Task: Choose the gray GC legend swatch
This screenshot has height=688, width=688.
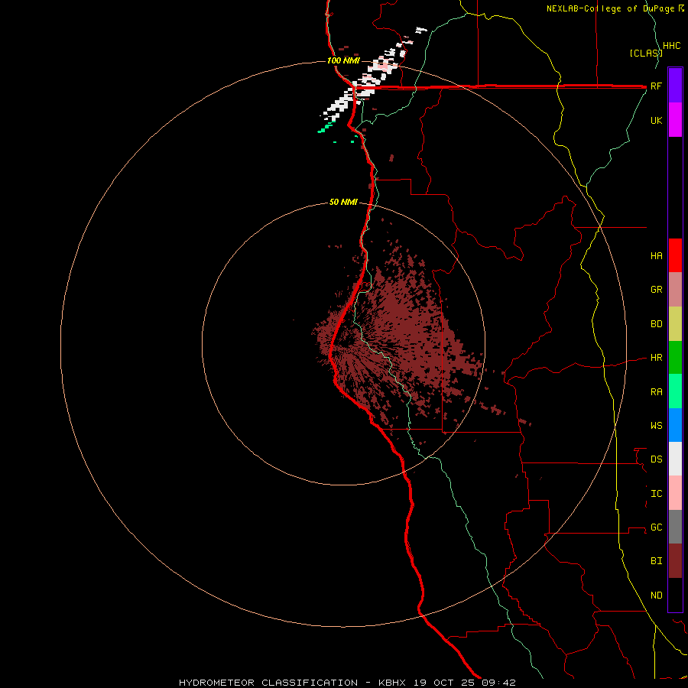Action: point(675,527)
